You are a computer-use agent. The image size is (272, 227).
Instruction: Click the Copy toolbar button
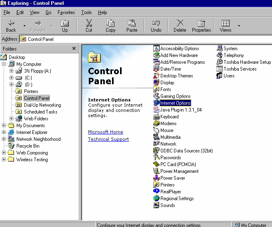click(x=110, y=26)
